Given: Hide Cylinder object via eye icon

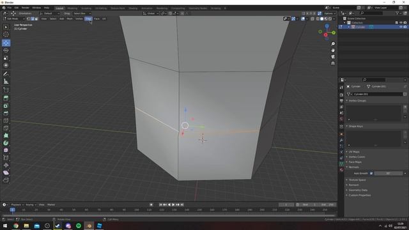Looking at the screenshot, I should 401,27.
